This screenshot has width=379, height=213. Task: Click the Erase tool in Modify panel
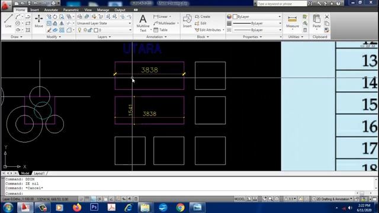coord(49,30)
